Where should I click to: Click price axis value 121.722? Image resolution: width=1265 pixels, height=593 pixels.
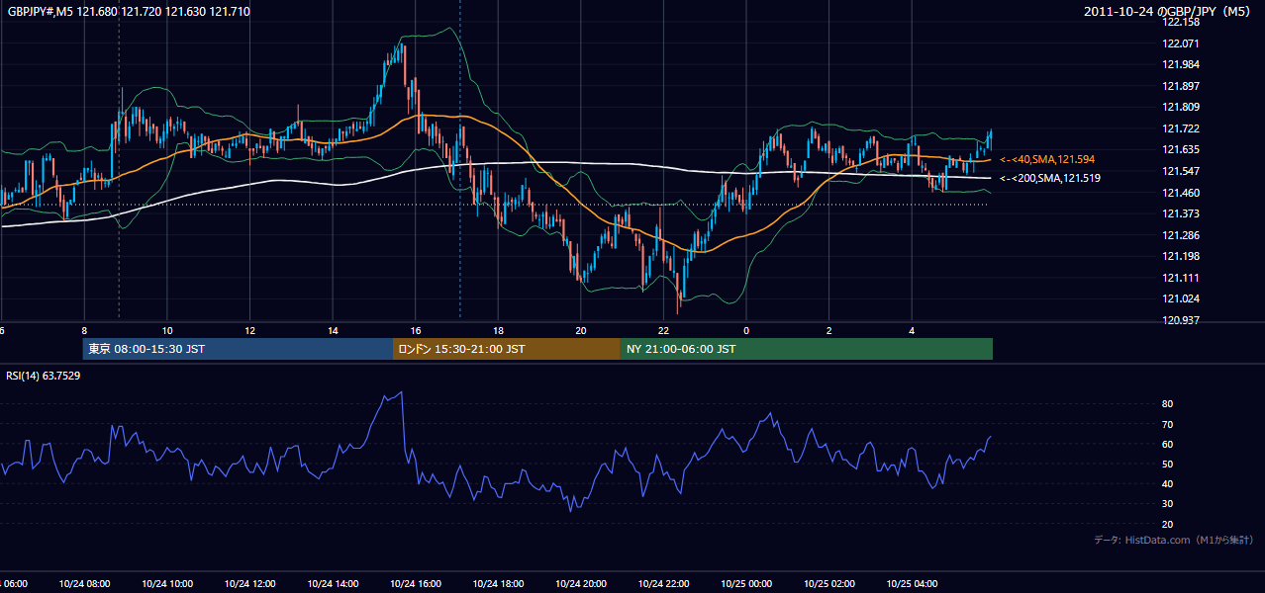pos(1183,128)
